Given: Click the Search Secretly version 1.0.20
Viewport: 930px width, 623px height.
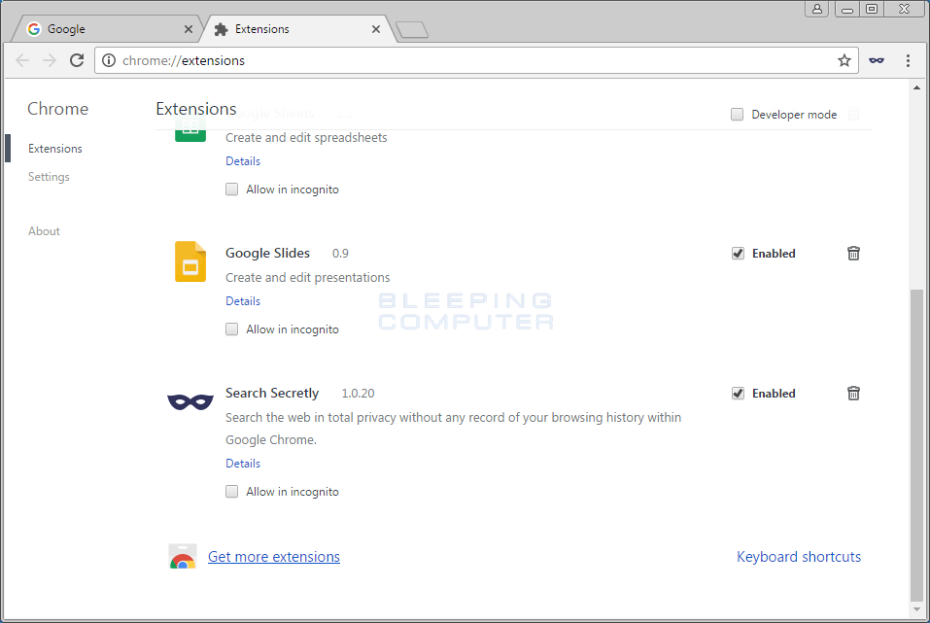Looking at the screenshot, I should click(358, 394).
